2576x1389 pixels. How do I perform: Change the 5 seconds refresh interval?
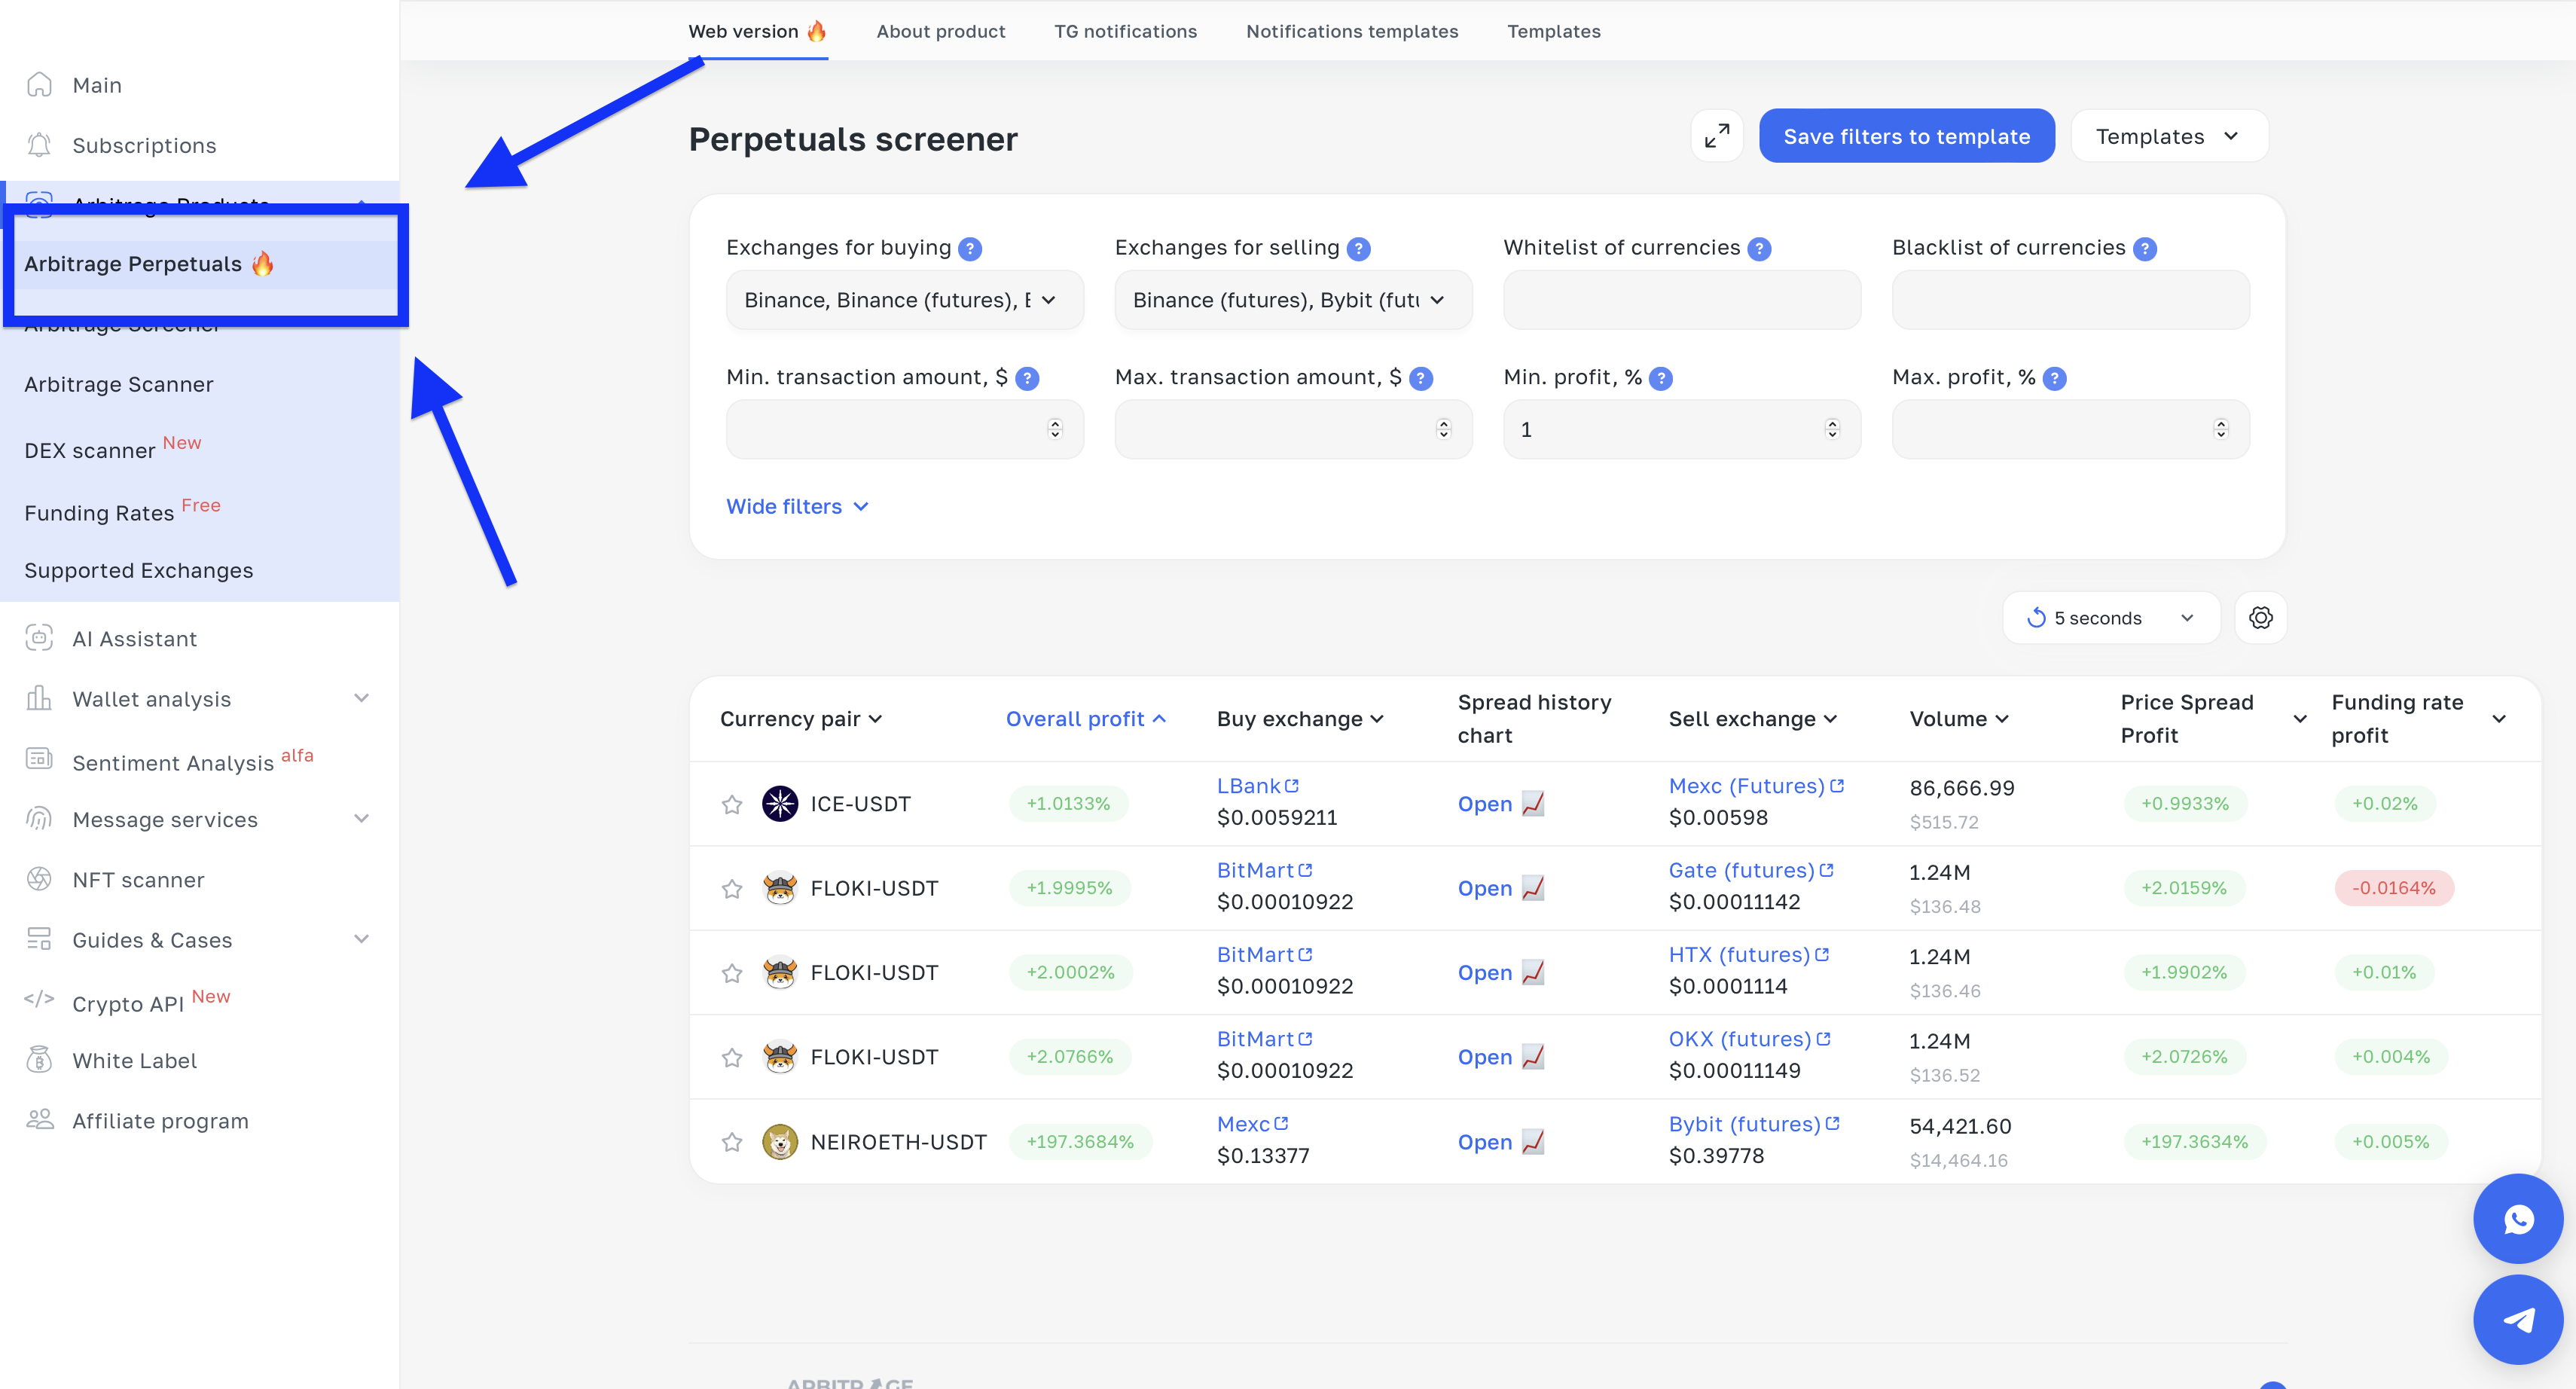point(2111,618)
